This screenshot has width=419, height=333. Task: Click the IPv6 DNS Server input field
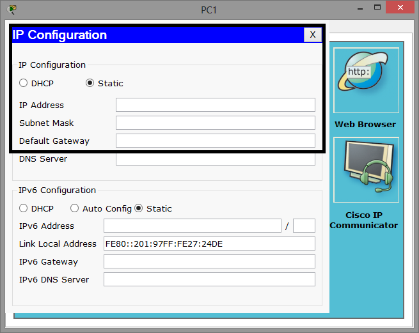point(210,279)
